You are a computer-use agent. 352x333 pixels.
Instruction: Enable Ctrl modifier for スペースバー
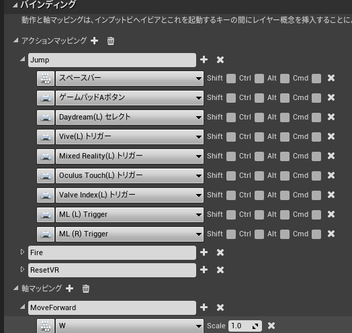tap(259, 79)
